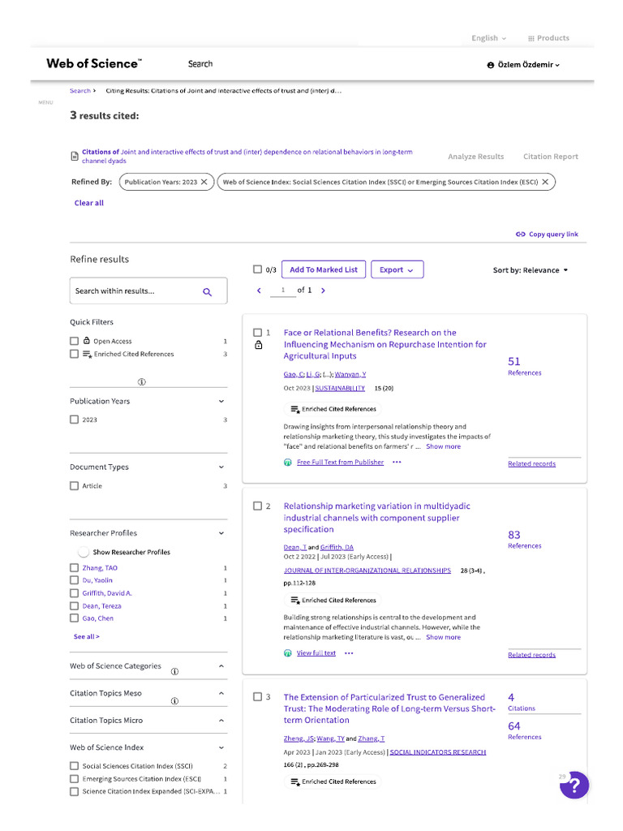Image resolution: width=623 pixels, height=831 pixels.
Task: Open more options dots for first result
Action: click(x=397, y=462)
